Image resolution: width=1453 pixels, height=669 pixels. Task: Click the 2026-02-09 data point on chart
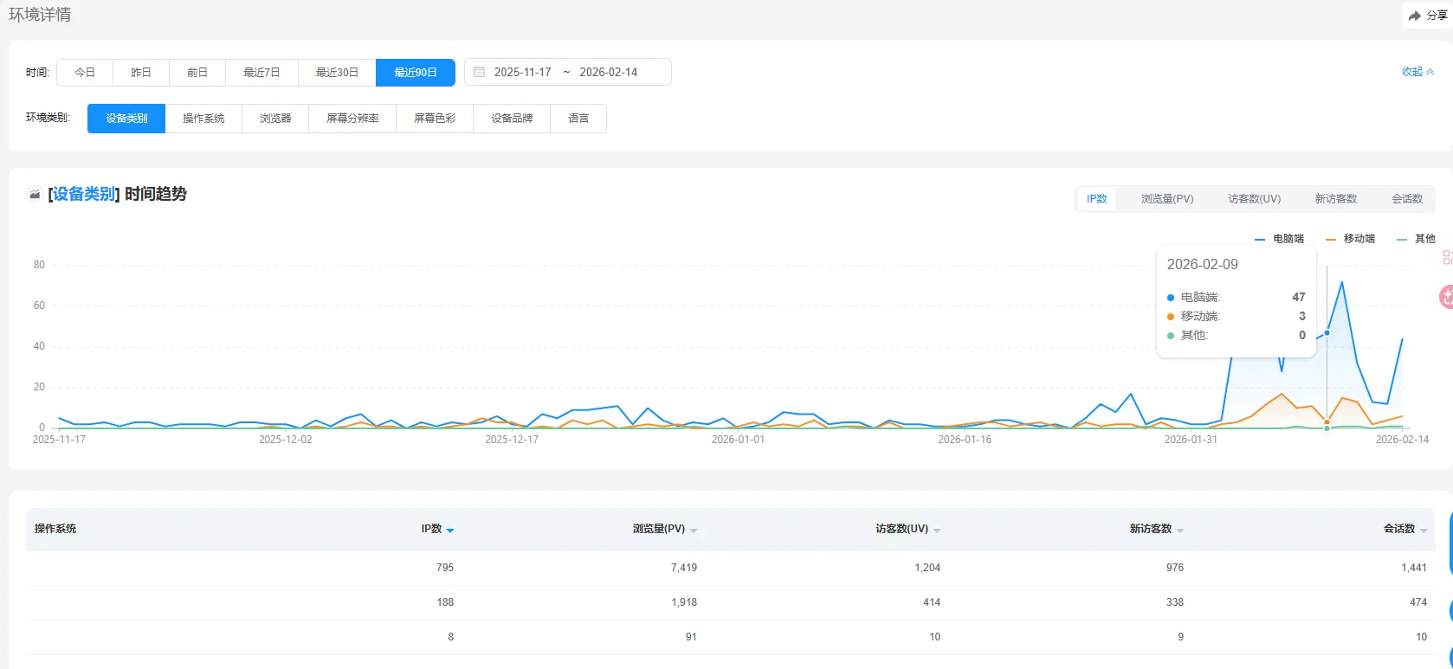1327,332
